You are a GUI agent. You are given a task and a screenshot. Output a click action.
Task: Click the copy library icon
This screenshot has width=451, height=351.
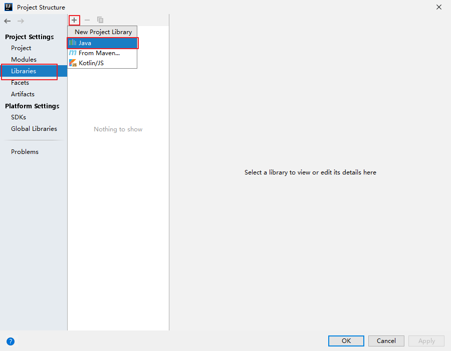(100, 20)
